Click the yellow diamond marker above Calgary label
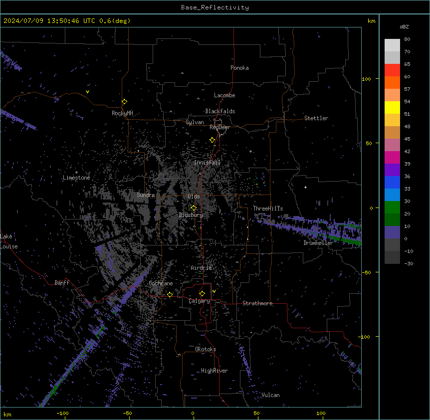This screenshot has width=430, height=420. click(202, 294)
